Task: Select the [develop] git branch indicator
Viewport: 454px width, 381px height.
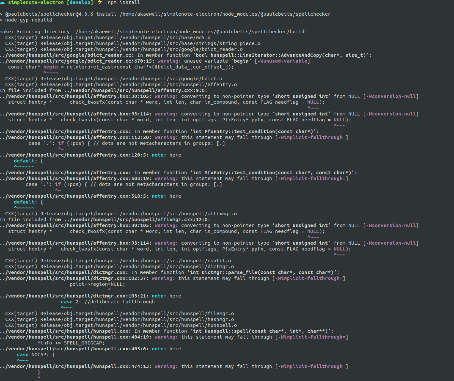Action: click(x=80, y=2)
